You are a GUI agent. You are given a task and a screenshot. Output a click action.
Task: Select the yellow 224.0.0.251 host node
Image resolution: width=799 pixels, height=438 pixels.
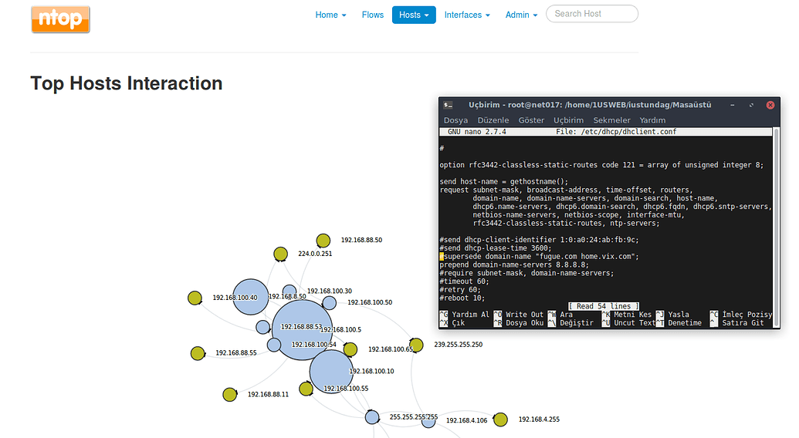pyautogui.click(x=280, y=254)
